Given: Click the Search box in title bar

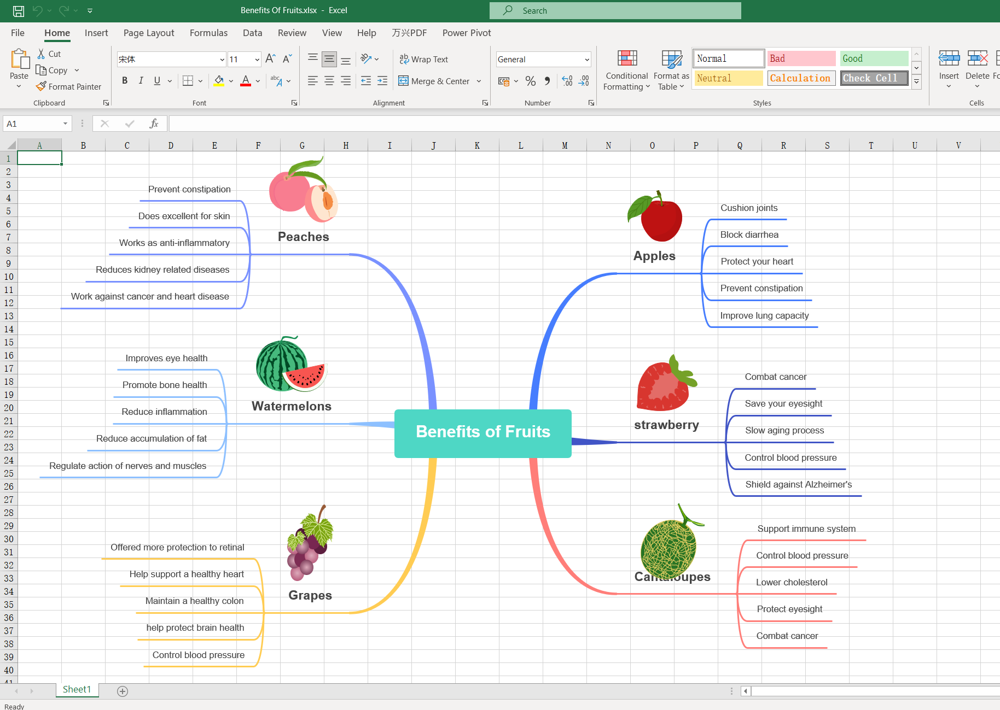Looking at the screenshot, I should tap(615, 10).
